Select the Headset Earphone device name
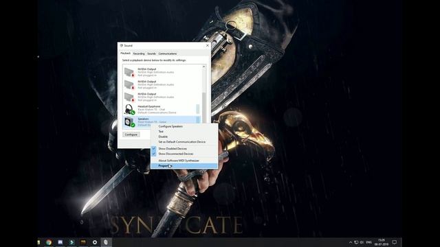Screen dimensions: 440x247 click(149, 106)
